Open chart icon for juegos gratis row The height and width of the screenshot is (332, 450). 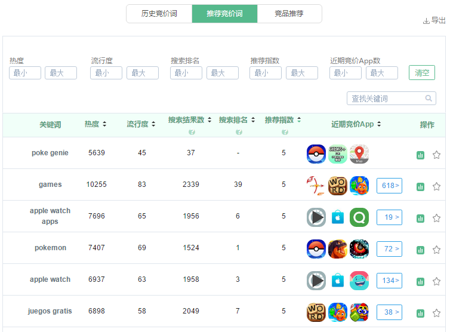(420, 313)
